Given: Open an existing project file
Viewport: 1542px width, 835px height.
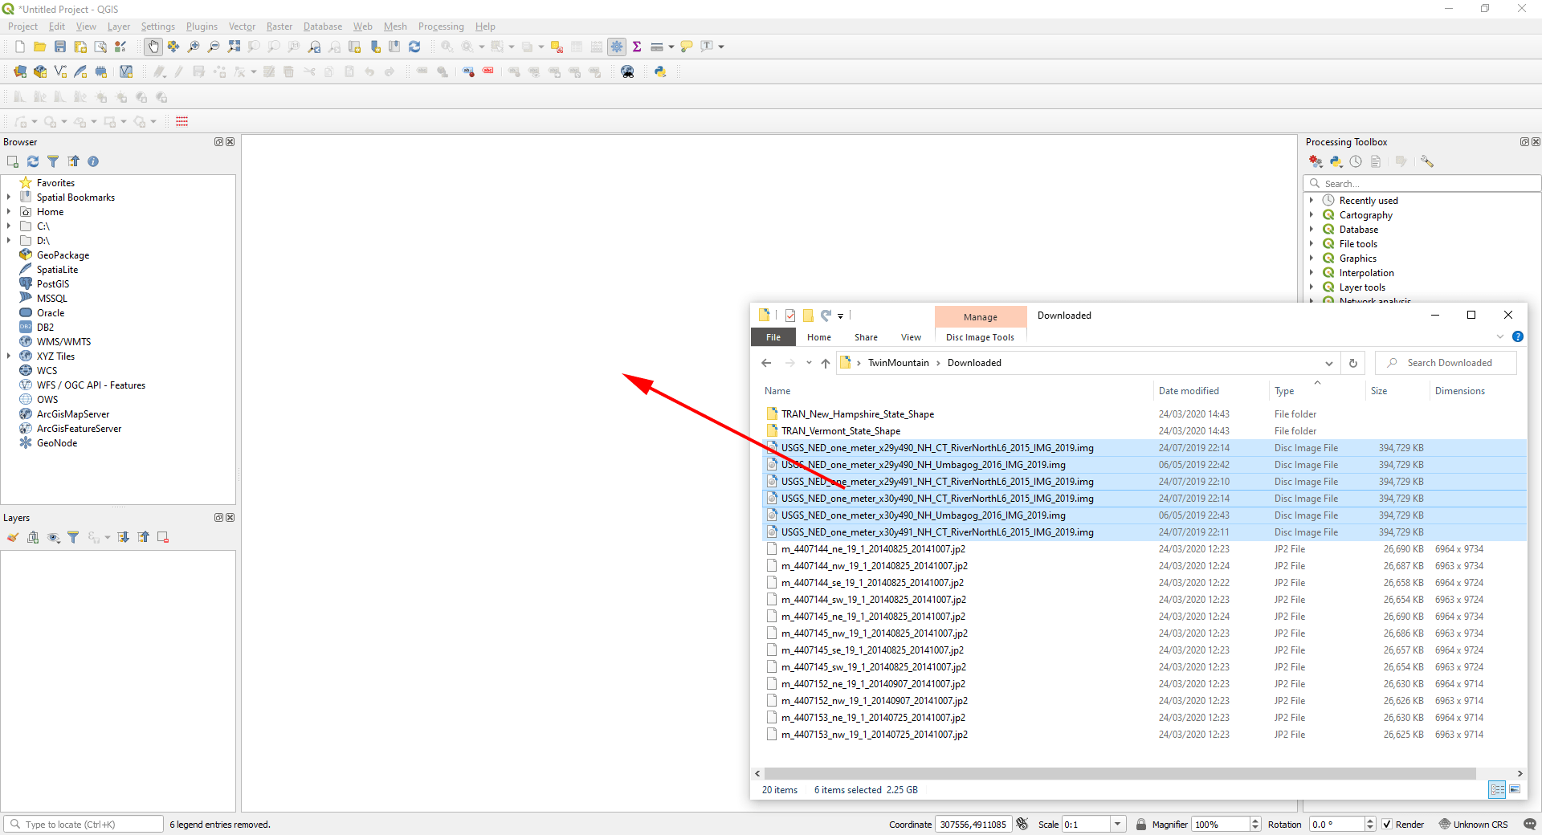Looking at the screenshot, I should click(x=39, y=47).
